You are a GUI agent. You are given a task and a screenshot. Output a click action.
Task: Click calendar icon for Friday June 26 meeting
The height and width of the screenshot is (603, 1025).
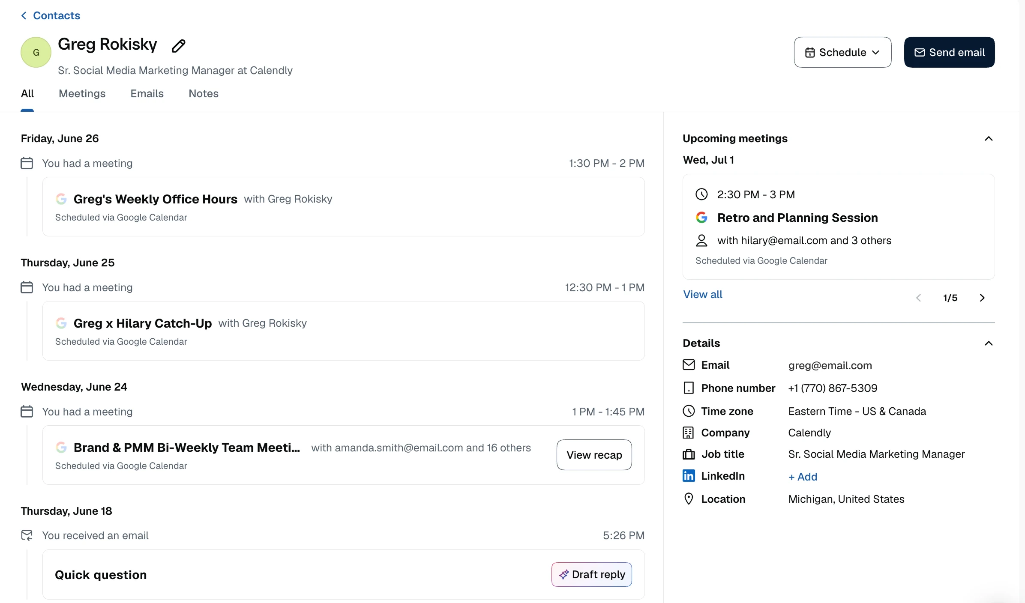tap(27, 163)
